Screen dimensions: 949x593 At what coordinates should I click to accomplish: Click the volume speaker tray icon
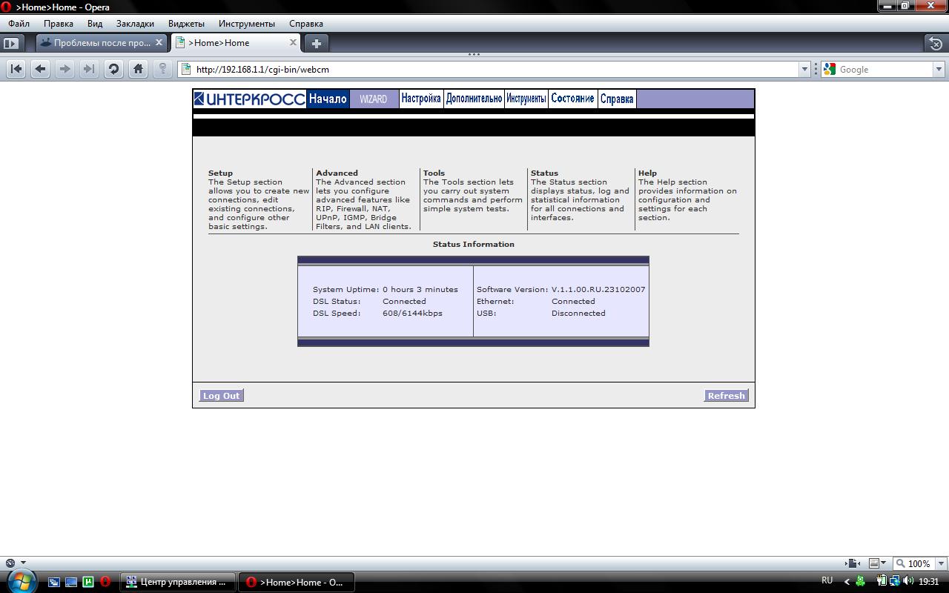click(x=908, y=581)
